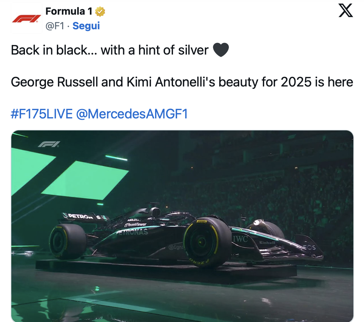
Task: Click the green light panel in the image
Action: (85, 180)
